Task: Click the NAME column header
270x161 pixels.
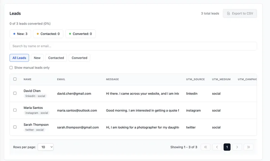Action: coord(28,79)
